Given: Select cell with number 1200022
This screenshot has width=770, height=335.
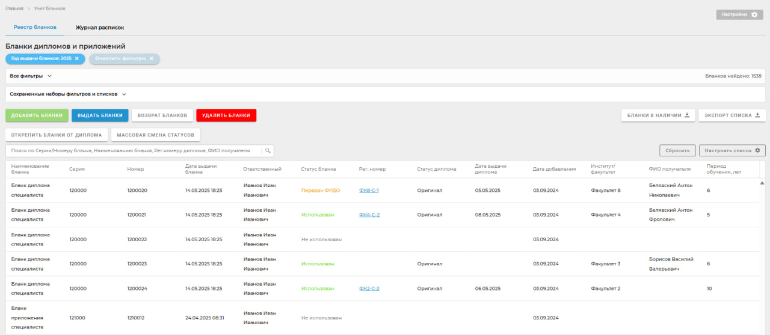Looking at the screenshot, I should (137, 239).
